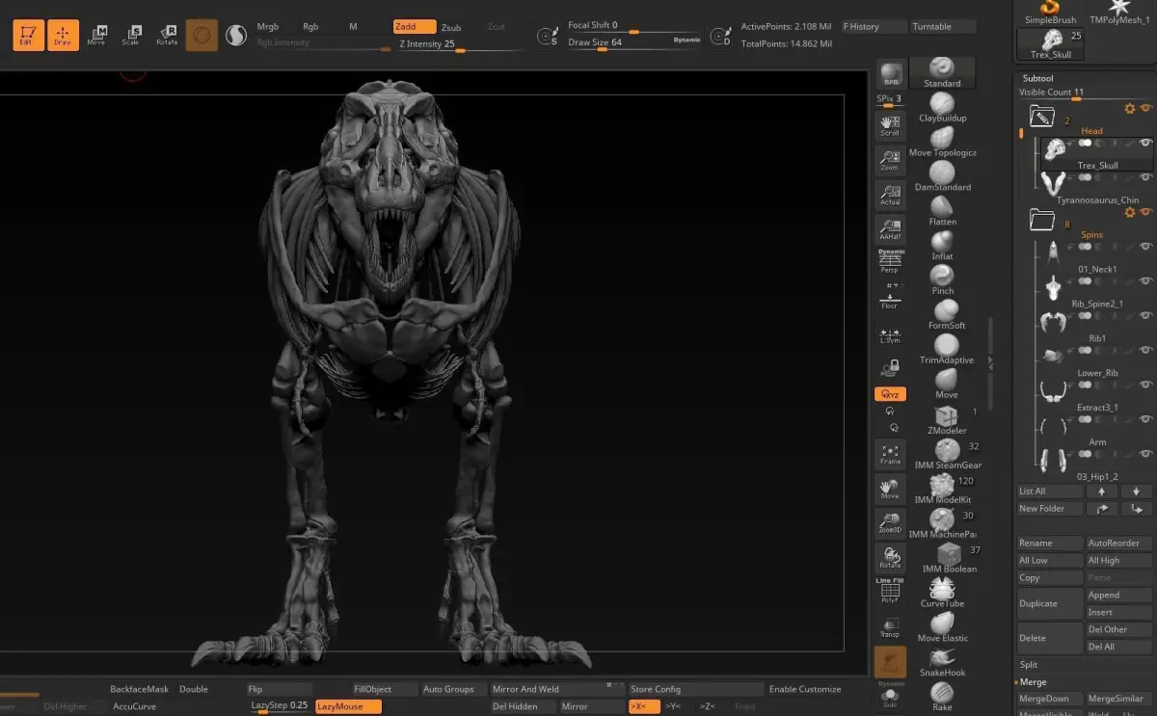Hide the Trex_Skull subtool eye
This screenshot has height=716, width=1157.
(1145, 143)
